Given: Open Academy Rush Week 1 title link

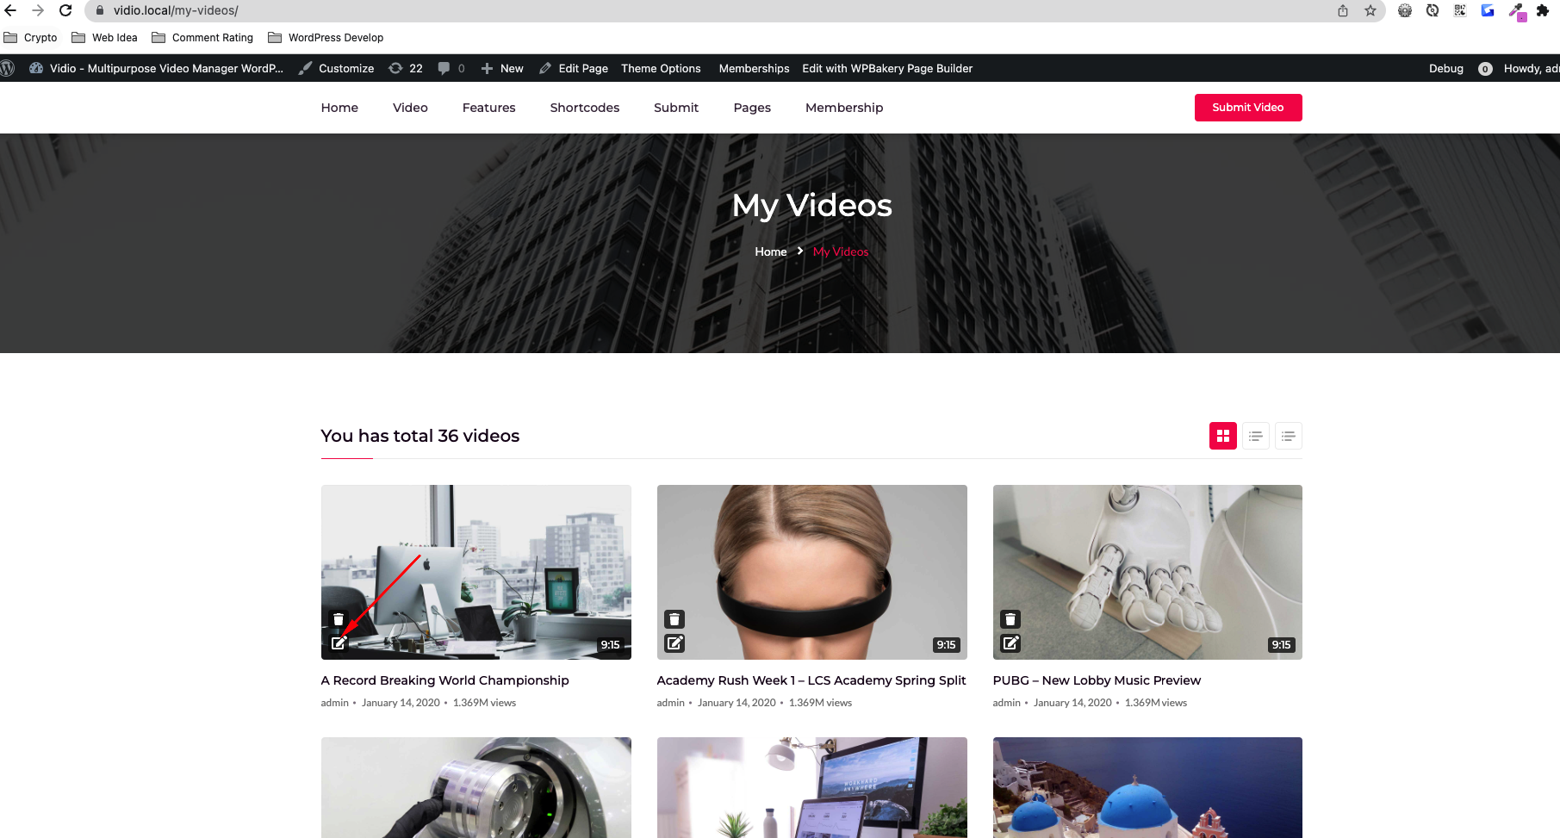Looking at the screenshot, I should click(811, 680).
